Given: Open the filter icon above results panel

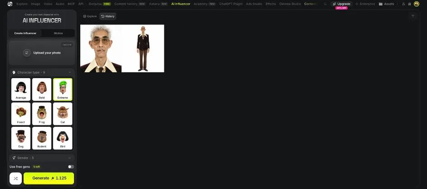Looking at the screenshot, I should click(x=413, y=16).
